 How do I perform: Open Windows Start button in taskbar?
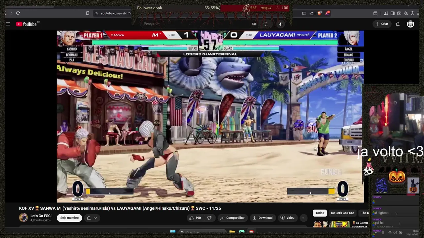coord(173,232)
